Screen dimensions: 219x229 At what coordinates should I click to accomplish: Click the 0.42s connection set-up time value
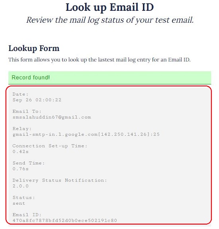20,152
